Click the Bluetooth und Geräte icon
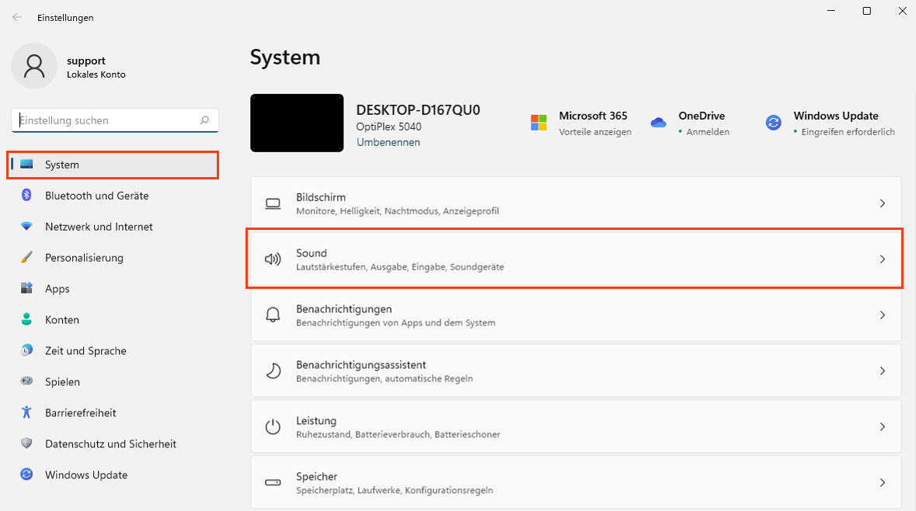The width and height of the screenshot is (916, 511). (x=27, y=196)
